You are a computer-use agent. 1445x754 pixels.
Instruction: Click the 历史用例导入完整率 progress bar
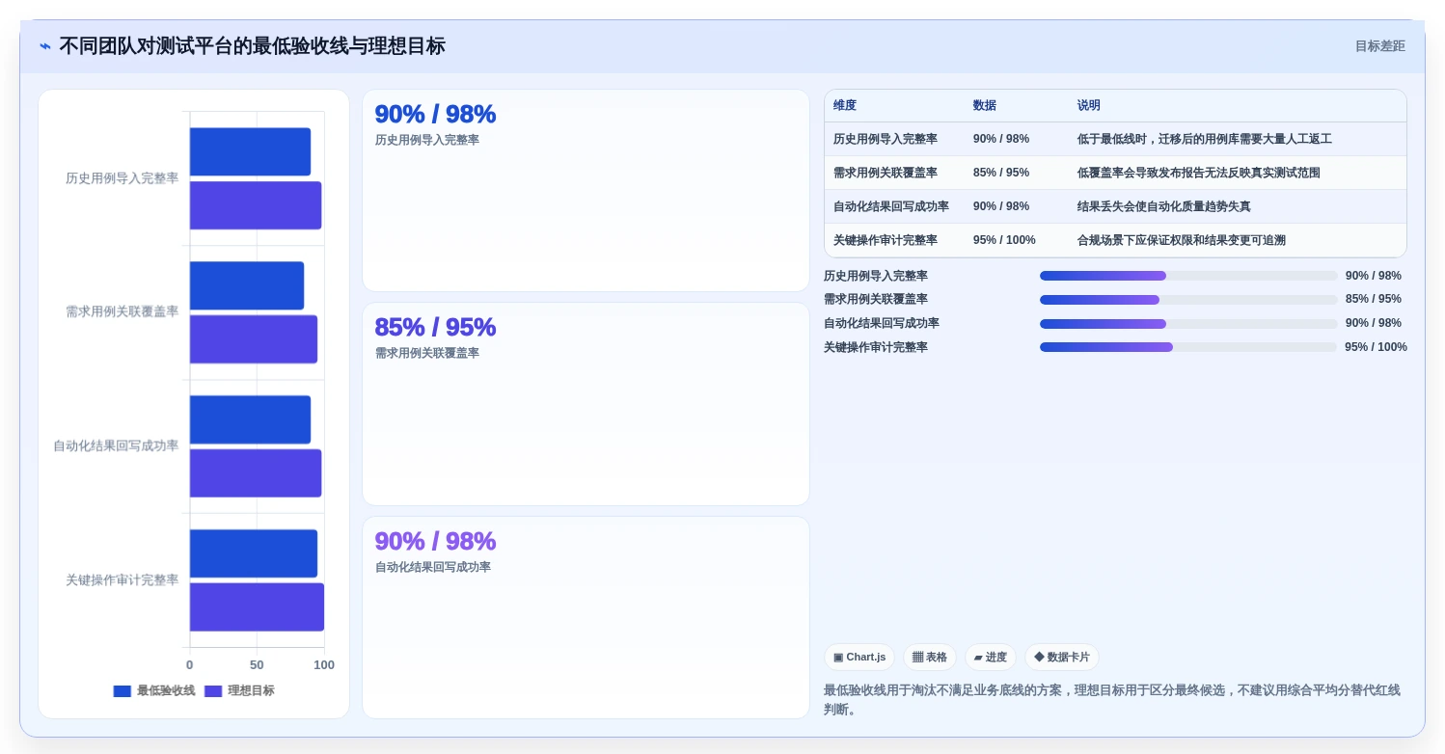(x=1188, y=276)
